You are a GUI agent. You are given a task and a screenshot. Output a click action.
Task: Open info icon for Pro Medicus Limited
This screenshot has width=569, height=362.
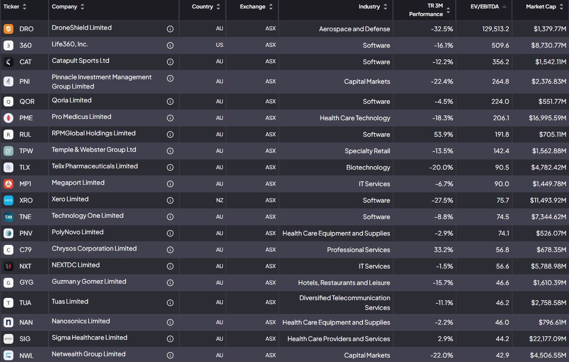pyautogui.click(x=170, y=118)
